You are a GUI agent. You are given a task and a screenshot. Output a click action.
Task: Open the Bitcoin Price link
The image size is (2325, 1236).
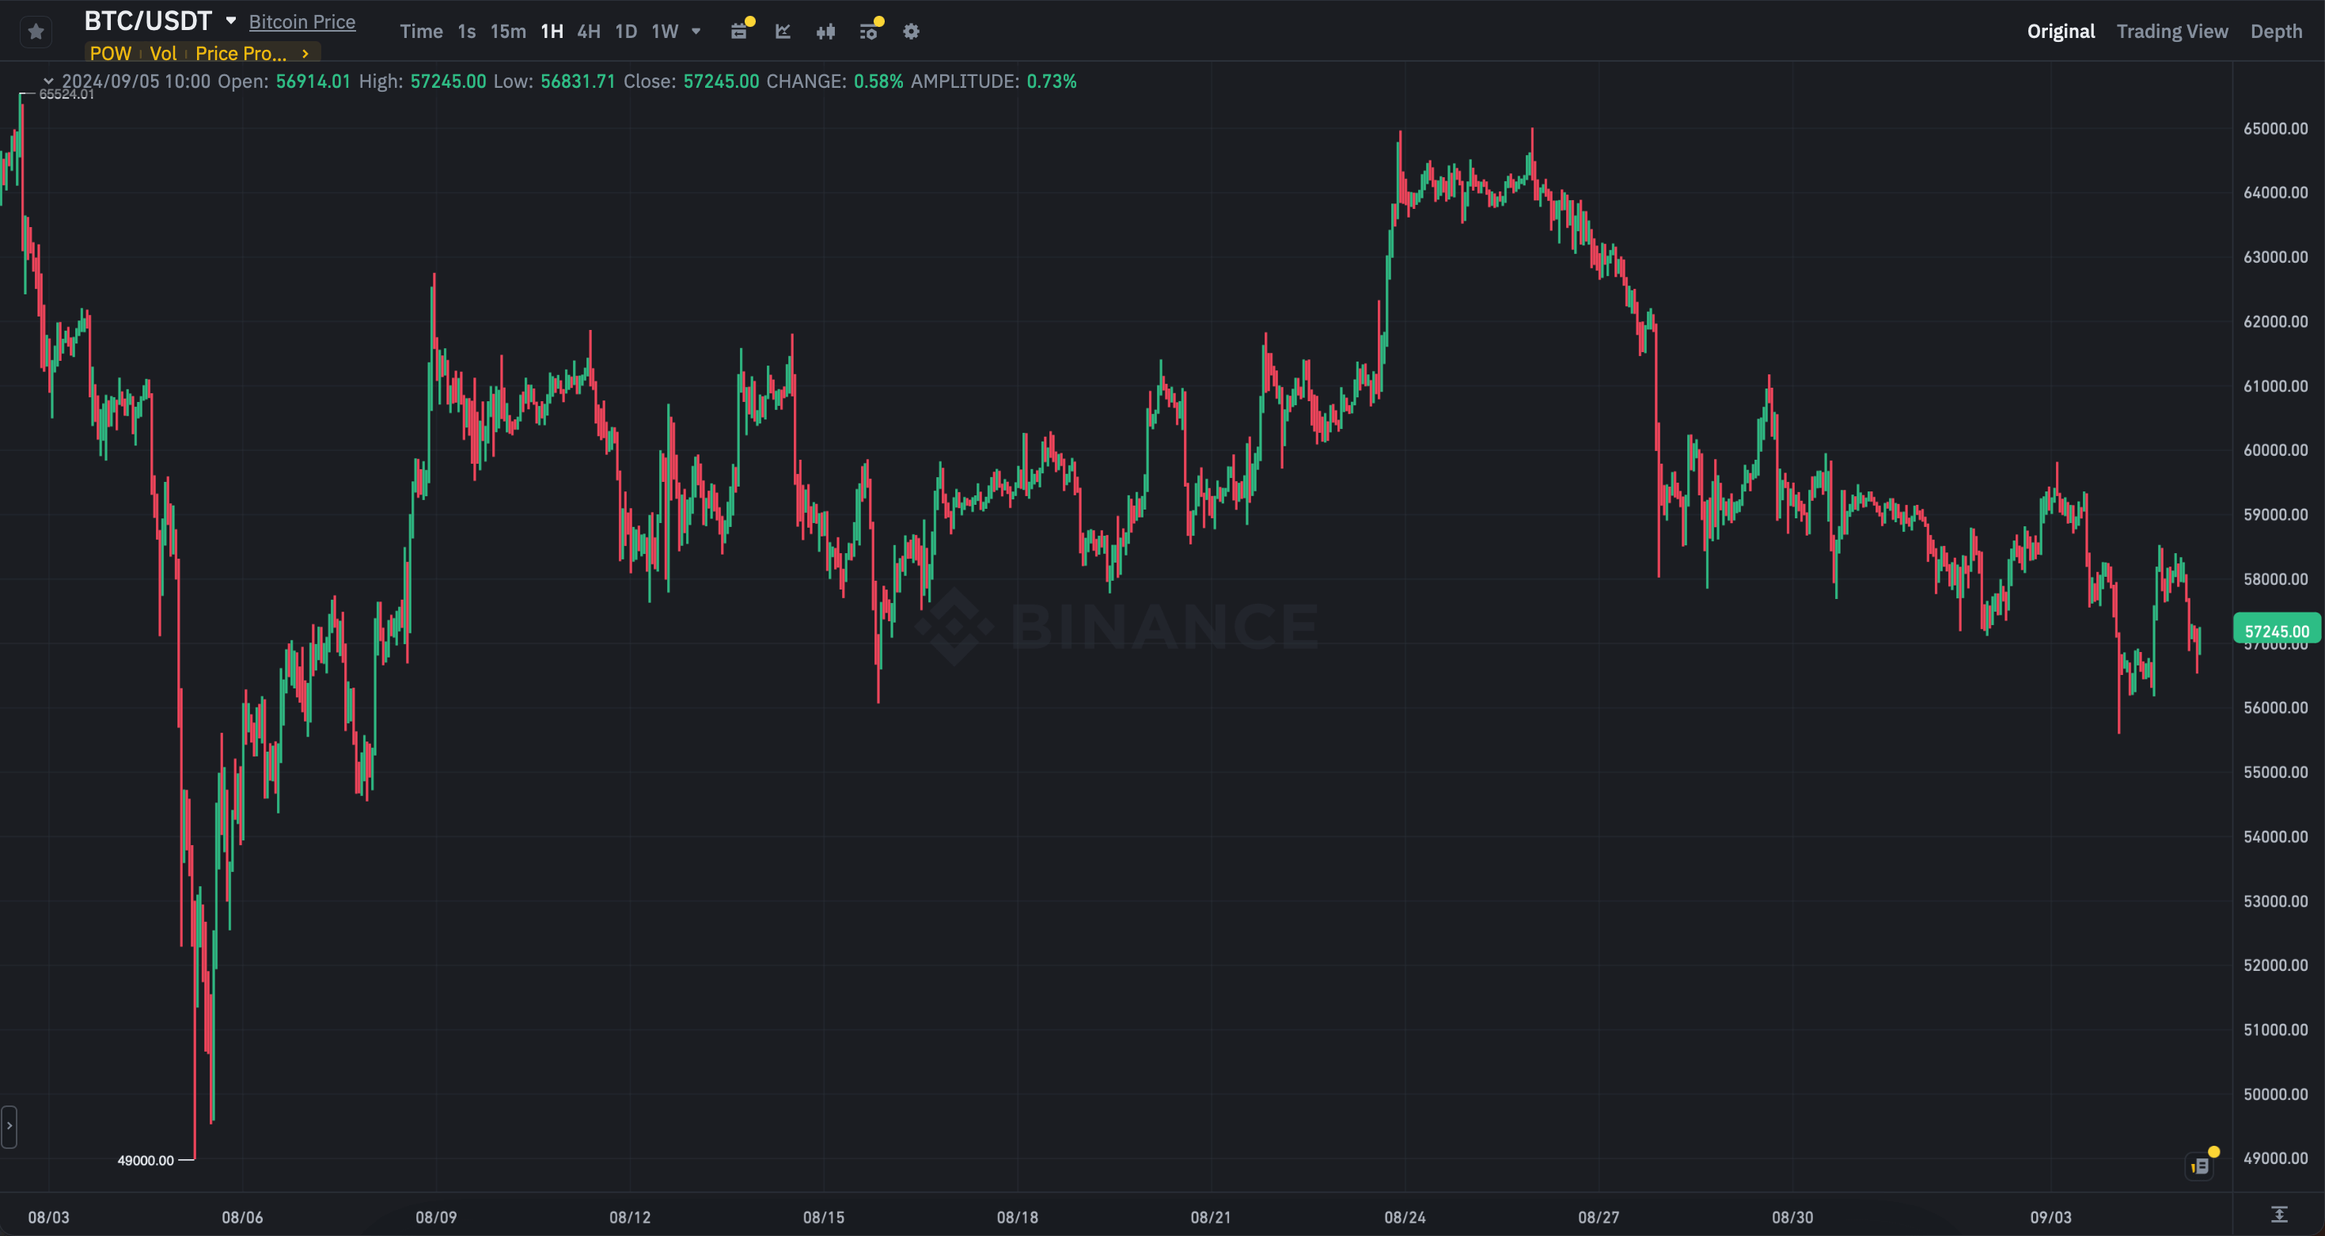(302, 21)
